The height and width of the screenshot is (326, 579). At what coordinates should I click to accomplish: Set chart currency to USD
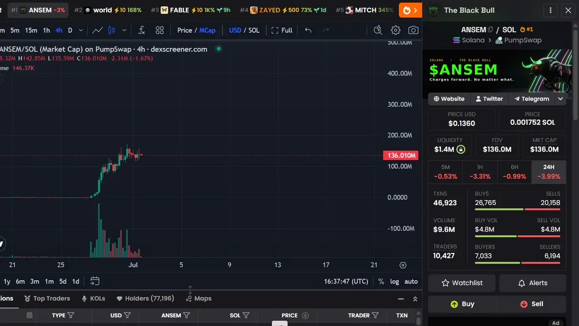pos(235,30)
